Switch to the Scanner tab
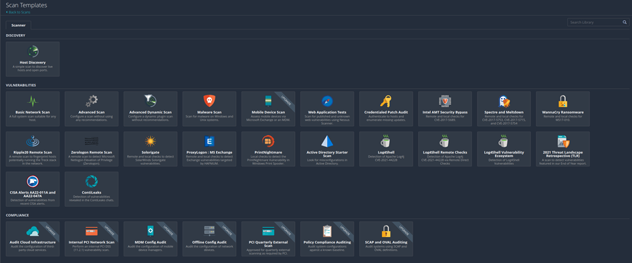 [19, 25]
